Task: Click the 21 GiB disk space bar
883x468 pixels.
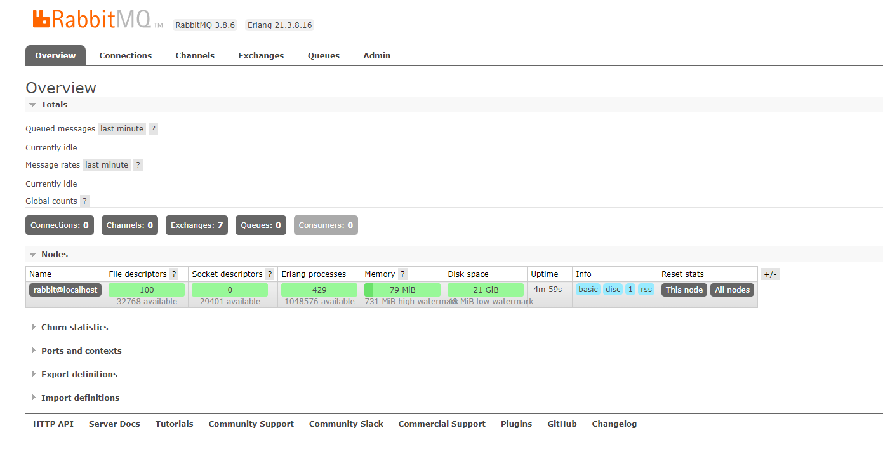Action: point(486,290)
